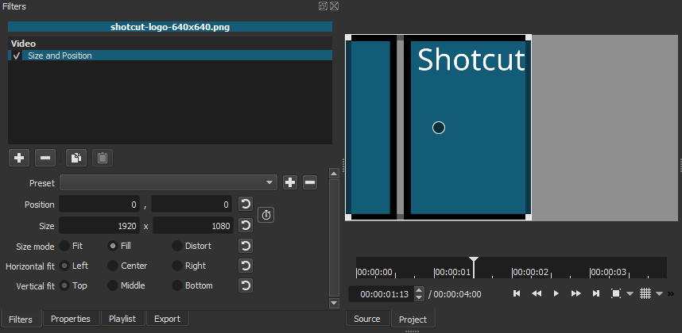
Task: Set Vertical fit to Middle
Action: 113,285
